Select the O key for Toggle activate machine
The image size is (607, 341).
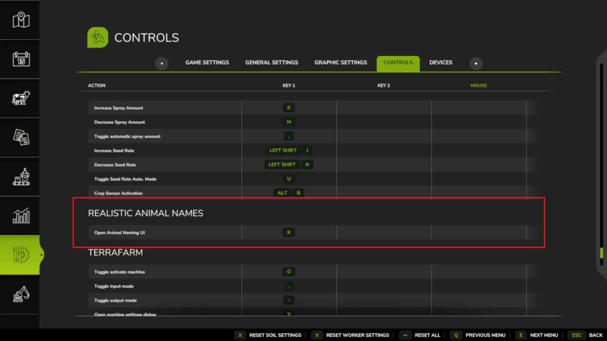coord(289,271)
